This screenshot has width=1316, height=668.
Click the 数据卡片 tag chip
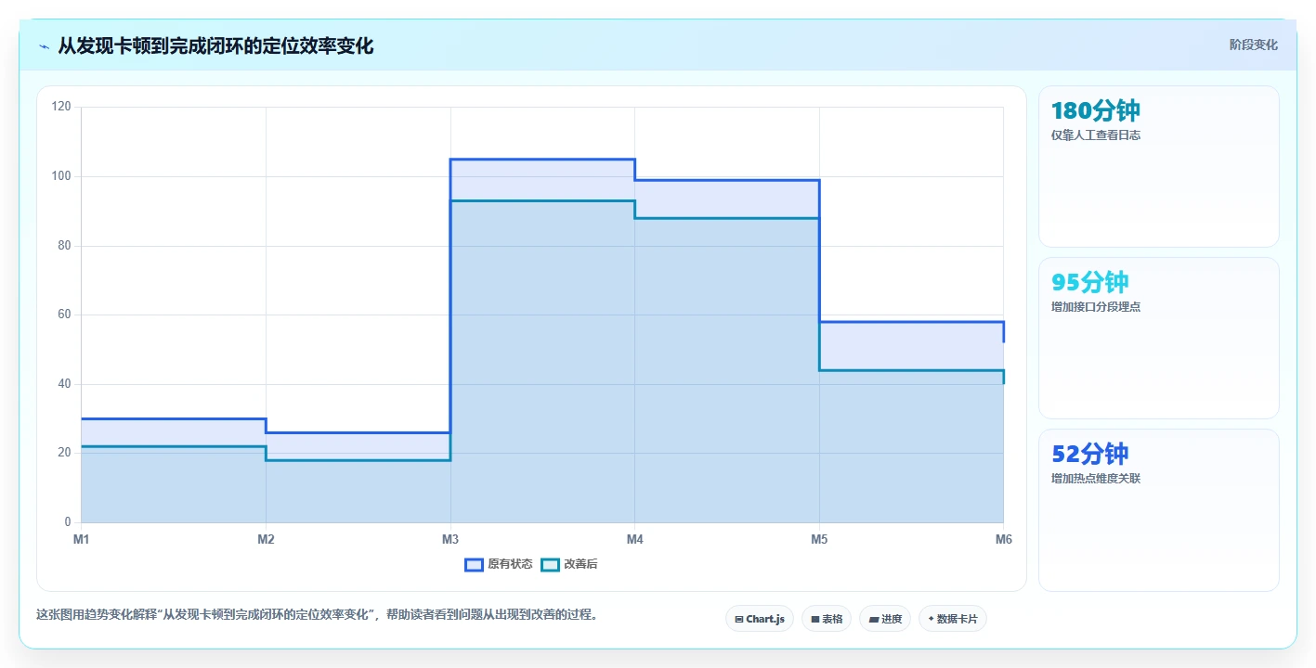(x=952, y=619)
